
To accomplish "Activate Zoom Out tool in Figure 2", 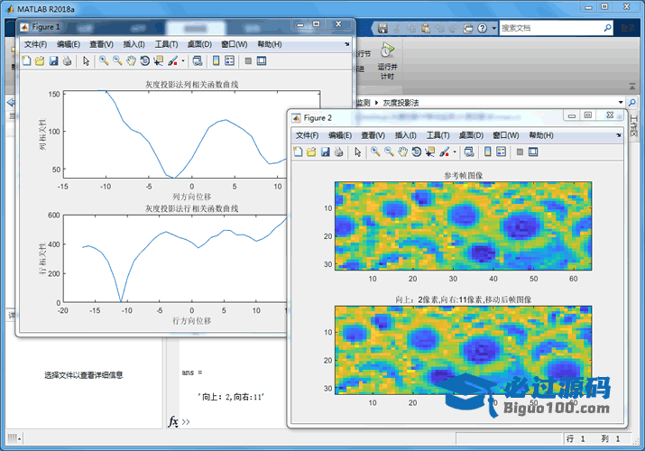I will pos(389,152).
